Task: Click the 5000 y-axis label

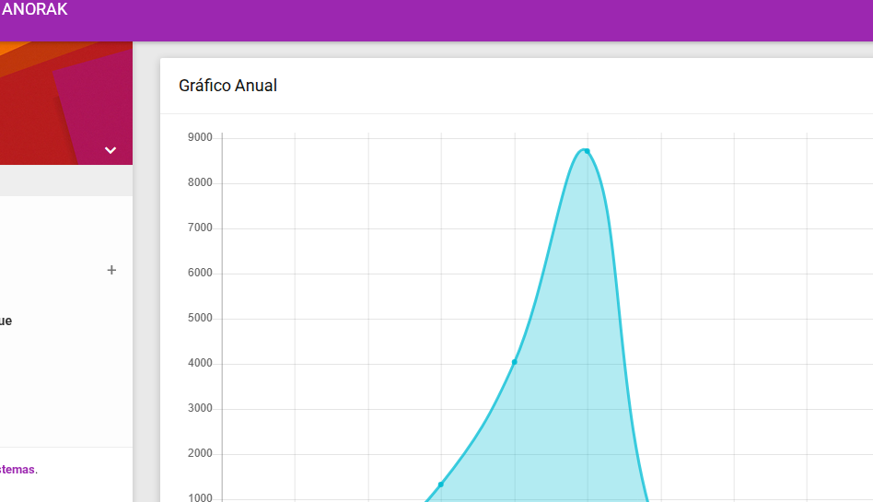Action: coord(200,319)
